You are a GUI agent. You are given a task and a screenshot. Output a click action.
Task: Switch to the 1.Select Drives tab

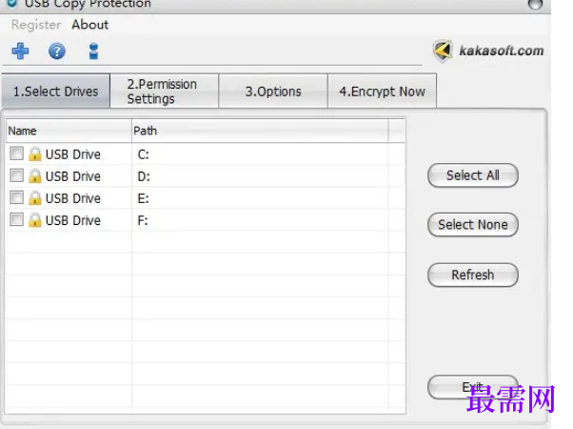click(x=55, y=92)
